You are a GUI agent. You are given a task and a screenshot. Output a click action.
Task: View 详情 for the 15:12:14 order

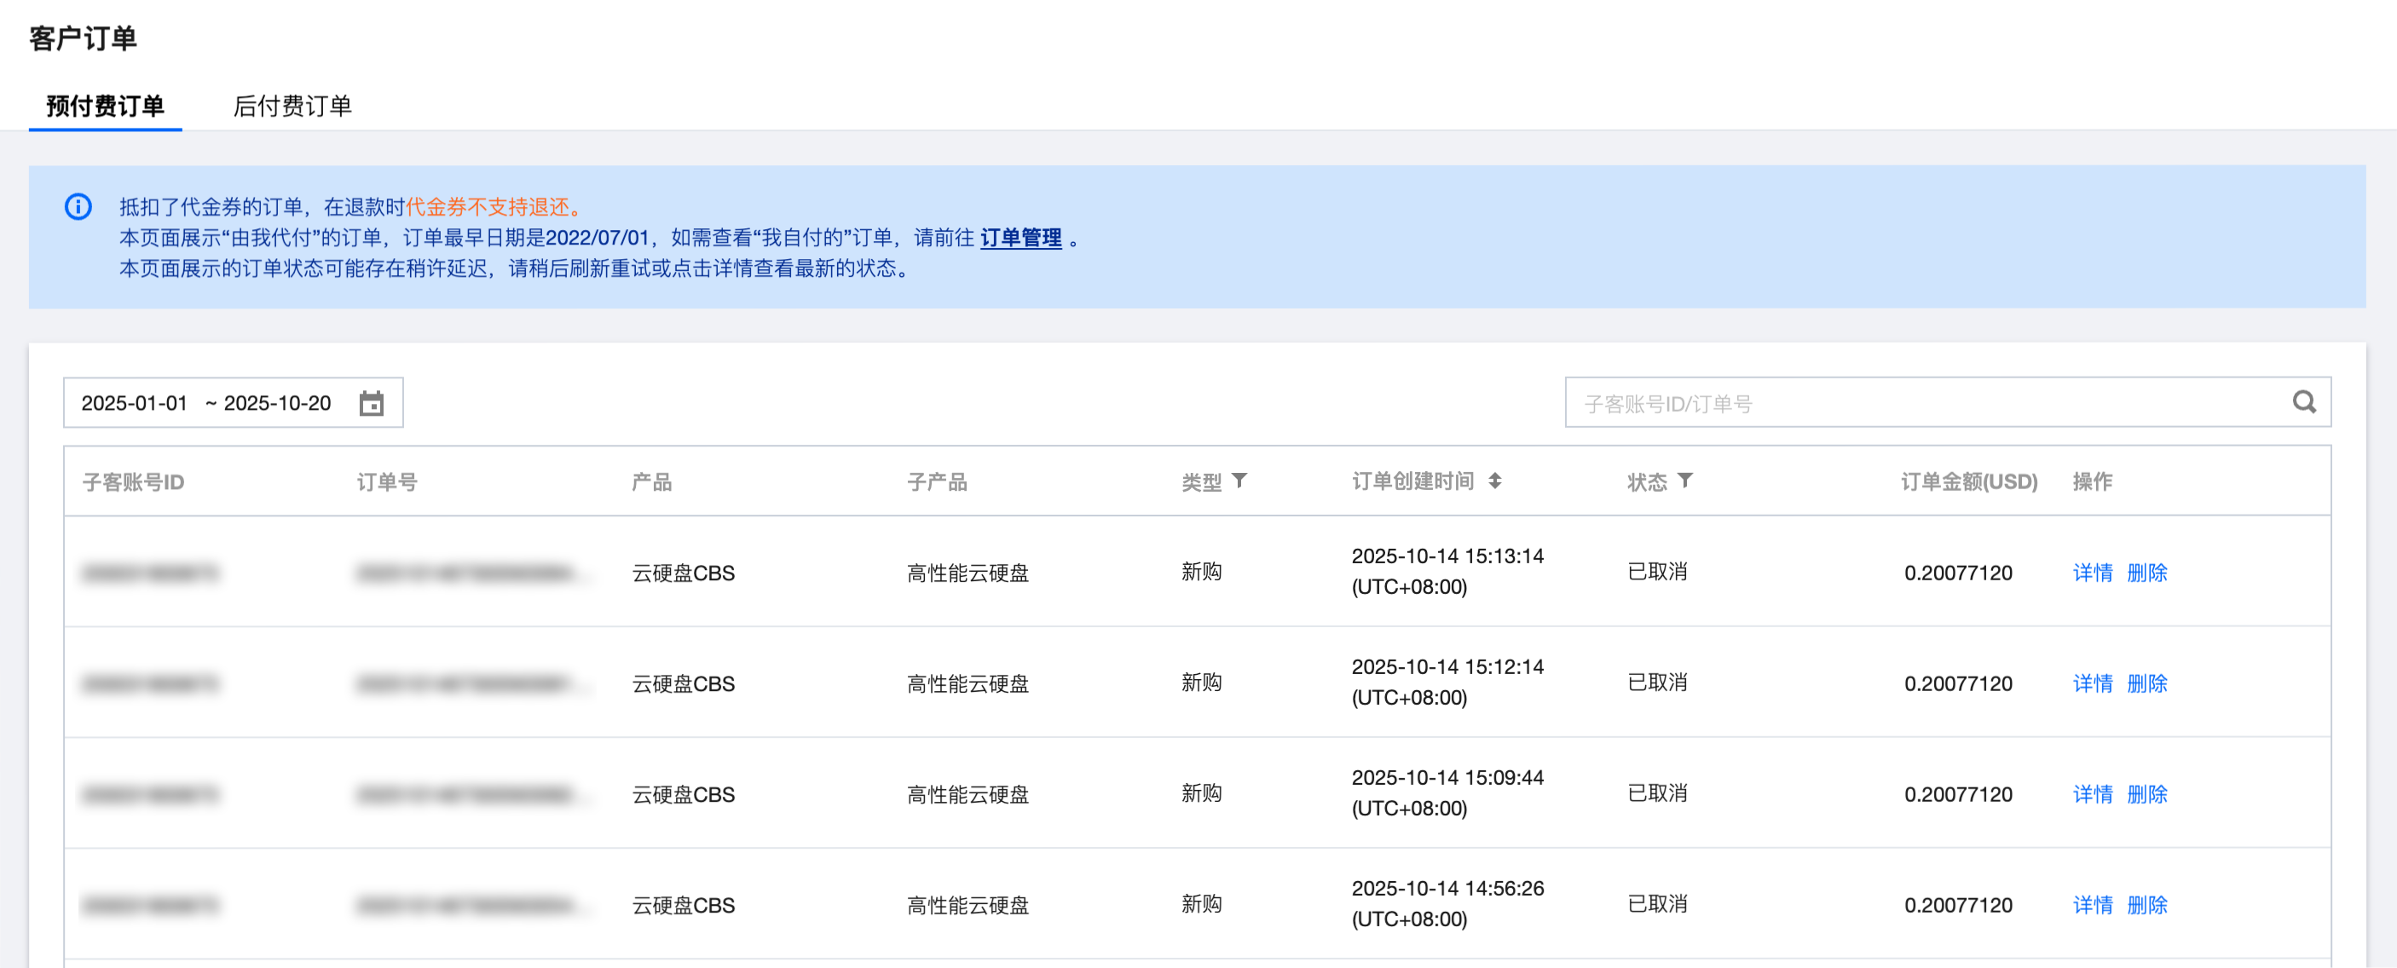click(x=2092, y=683)
